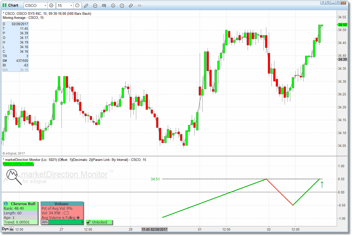Click the date value 02/28/2017 in data window
Image resolution: width=352 pixels, height=236 pixels.
[x=20, y=24]
